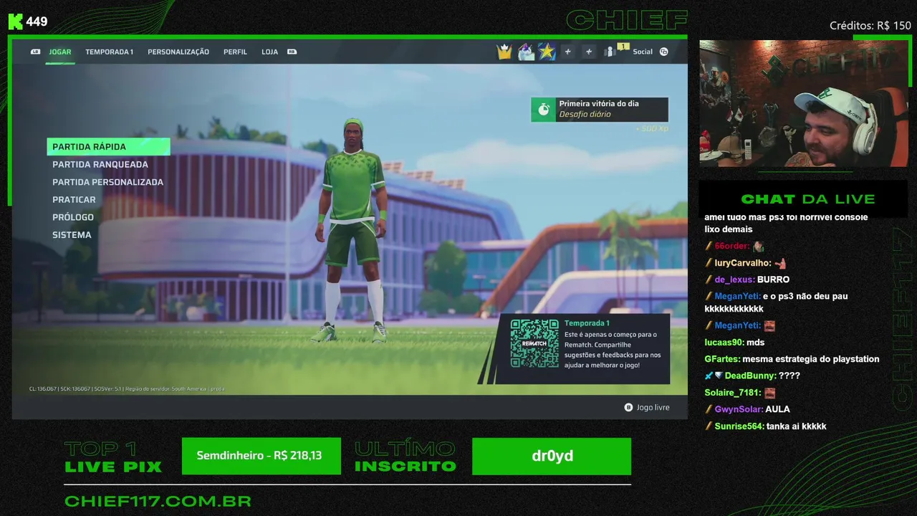
Task: Click the username IuryCarvalho in chat
Action: click(743, 263)
